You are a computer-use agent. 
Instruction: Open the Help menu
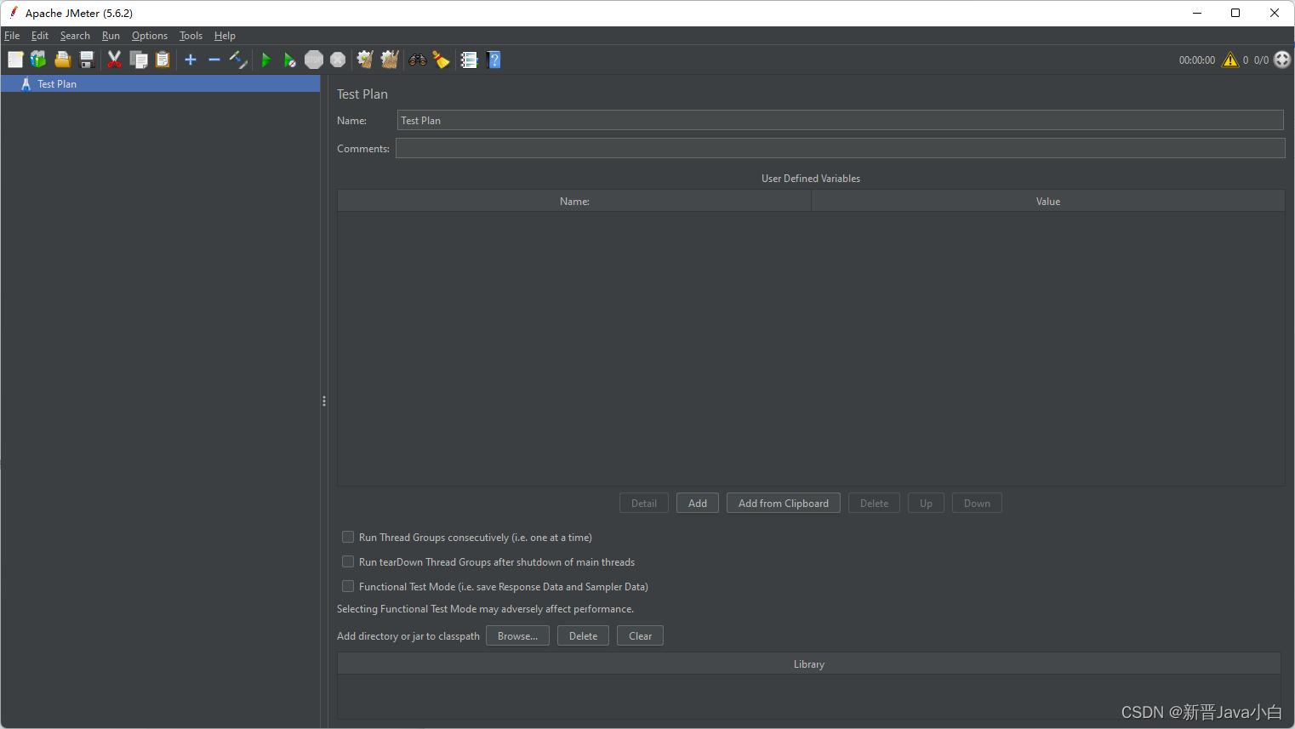[225, 36]
